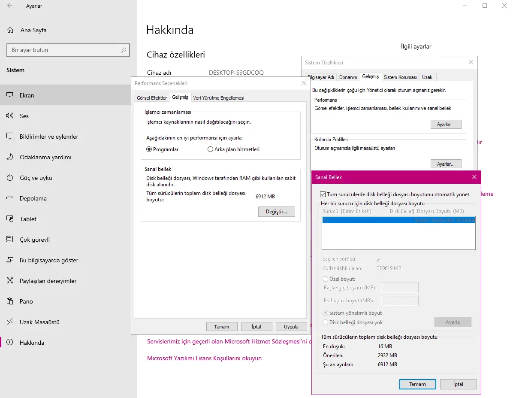Switch to Görsel Efektler tab
The image size is (513, 398).
(152, 97)
